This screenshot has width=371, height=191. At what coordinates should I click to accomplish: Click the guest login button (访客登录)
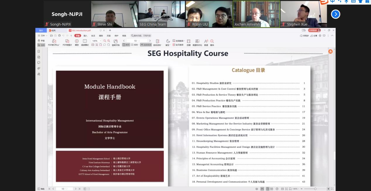[x=314, y=30]
